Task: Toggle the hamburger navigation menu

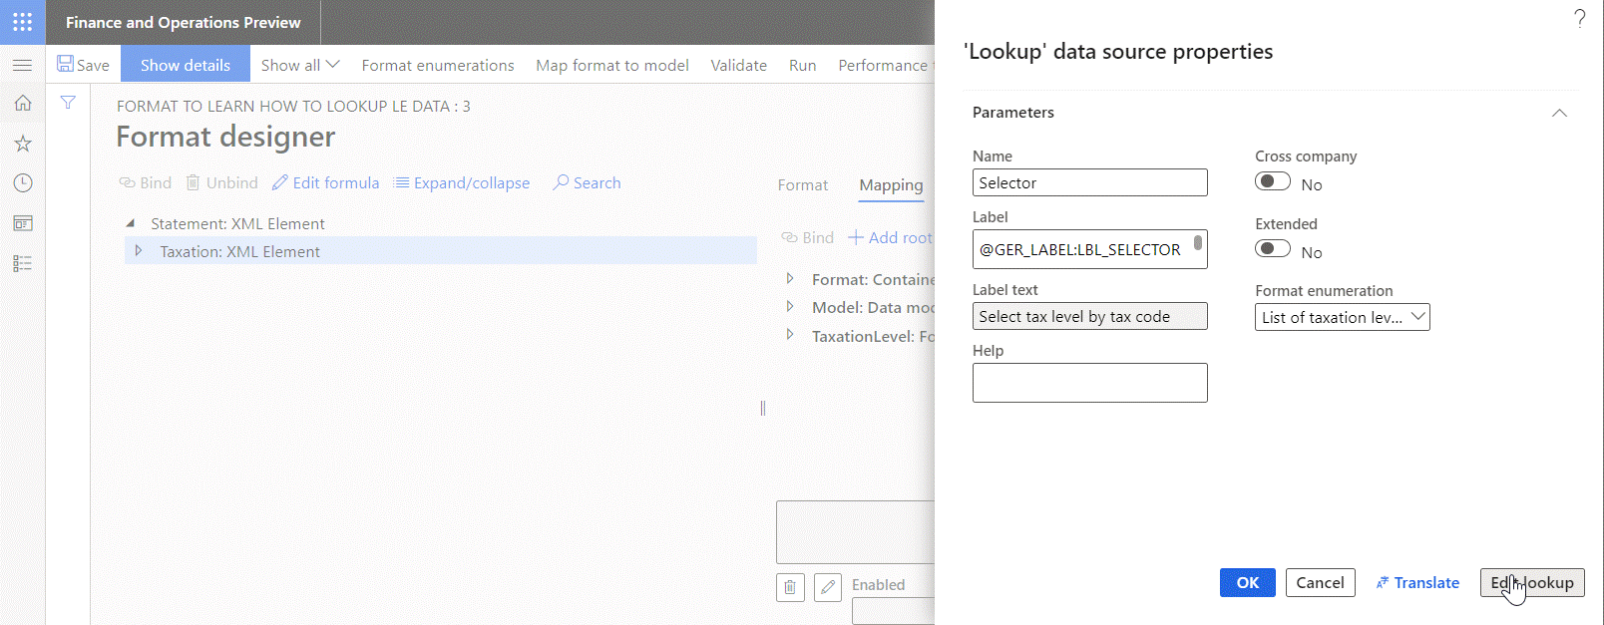Action: (22, 65)
